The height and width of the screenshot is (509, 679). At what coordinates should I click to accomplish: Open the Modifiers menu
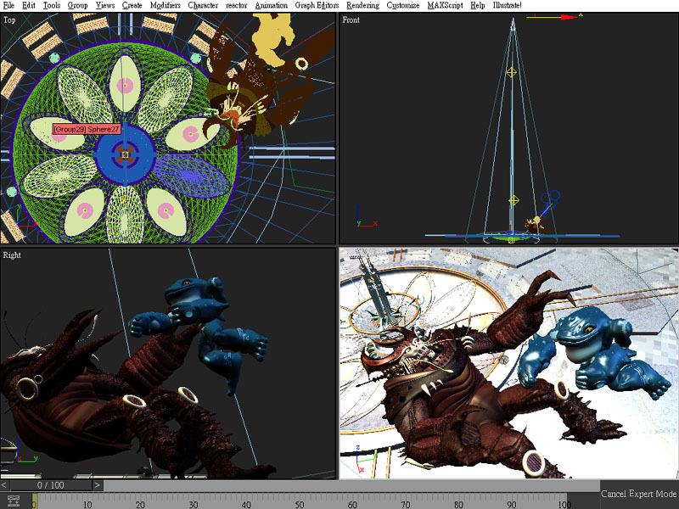(x=165, y=5)
